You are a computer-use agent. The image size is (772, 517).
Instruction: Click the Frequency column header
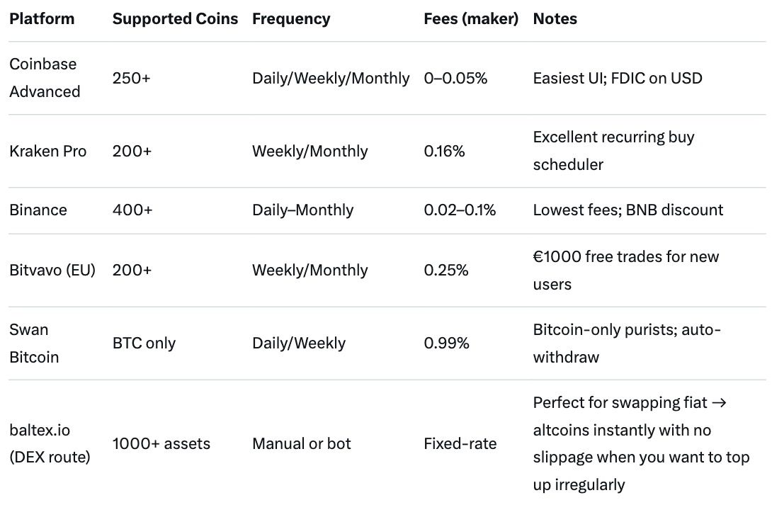(291, 19)
